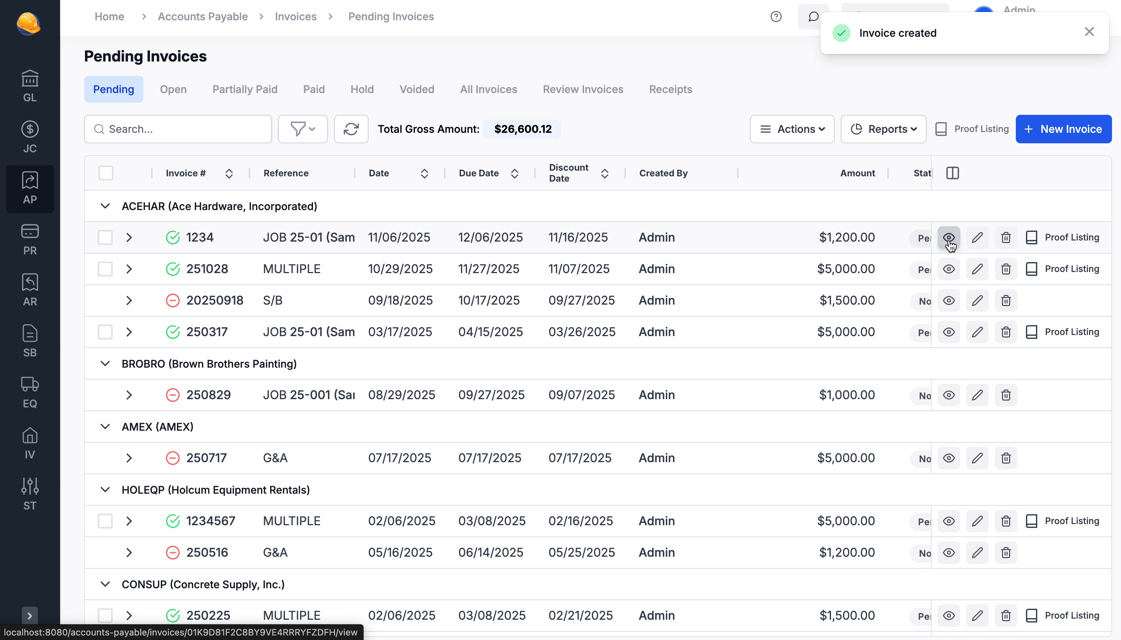1121x640 pixels.
Task: Open the Actions dropdown menu
Action: pyautogui.click(x=792, y=129)
